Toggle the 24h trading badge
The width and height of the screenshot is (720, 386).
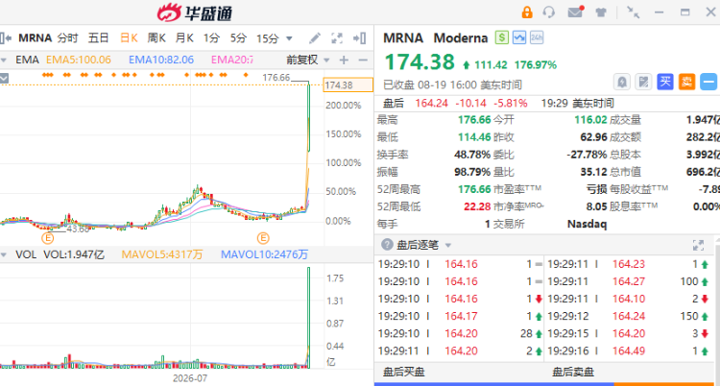point(537,37)
